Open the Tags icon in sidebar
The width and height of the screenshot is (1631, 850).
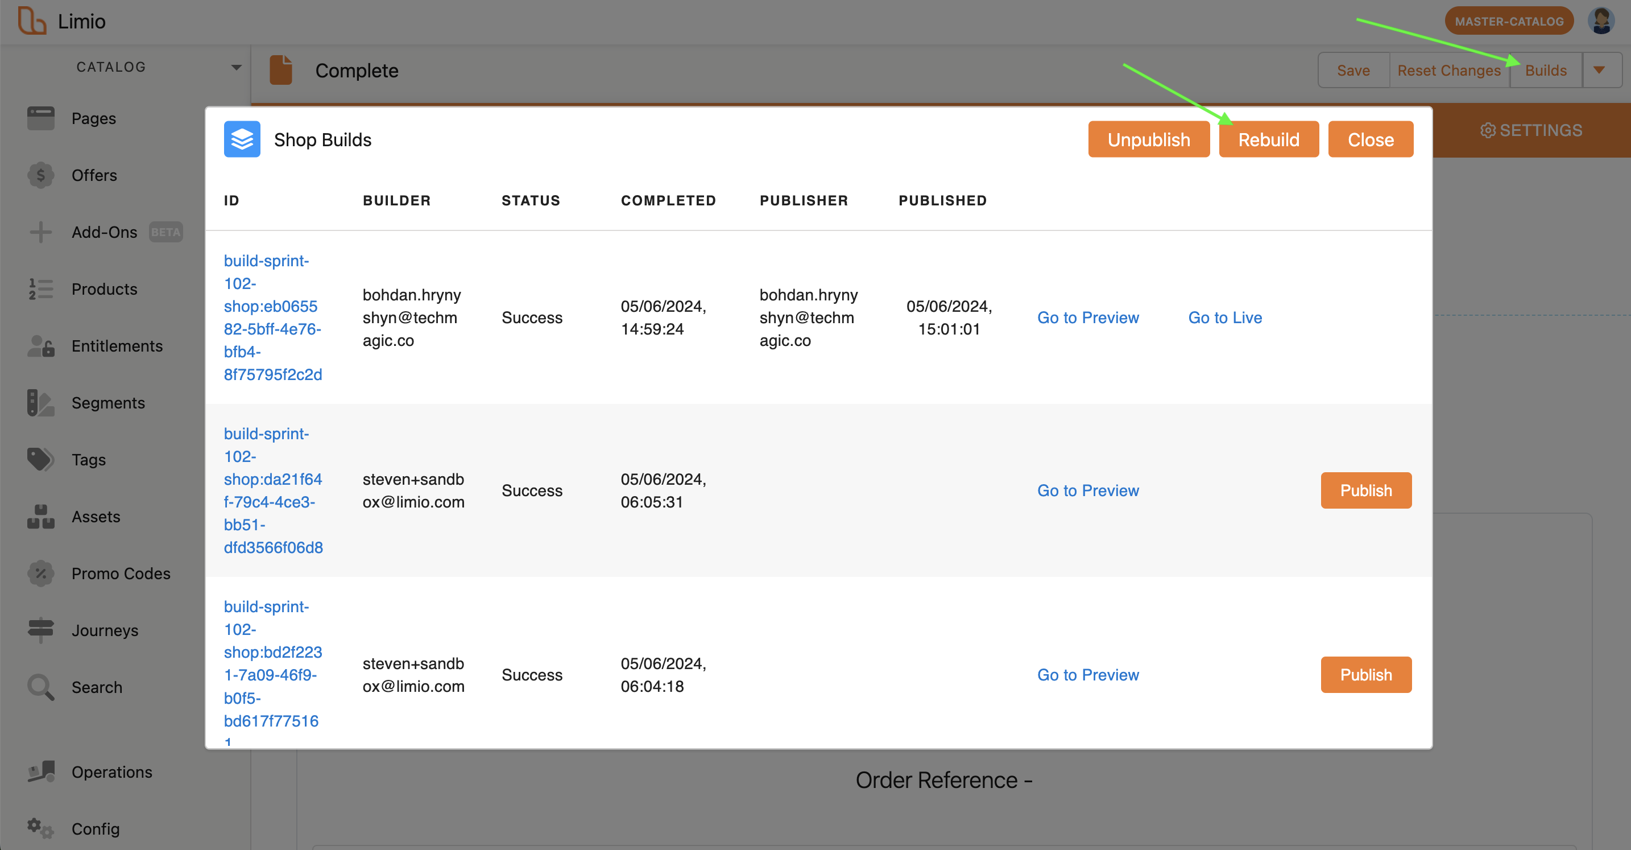pyautogui.click(x=40, y=459)
